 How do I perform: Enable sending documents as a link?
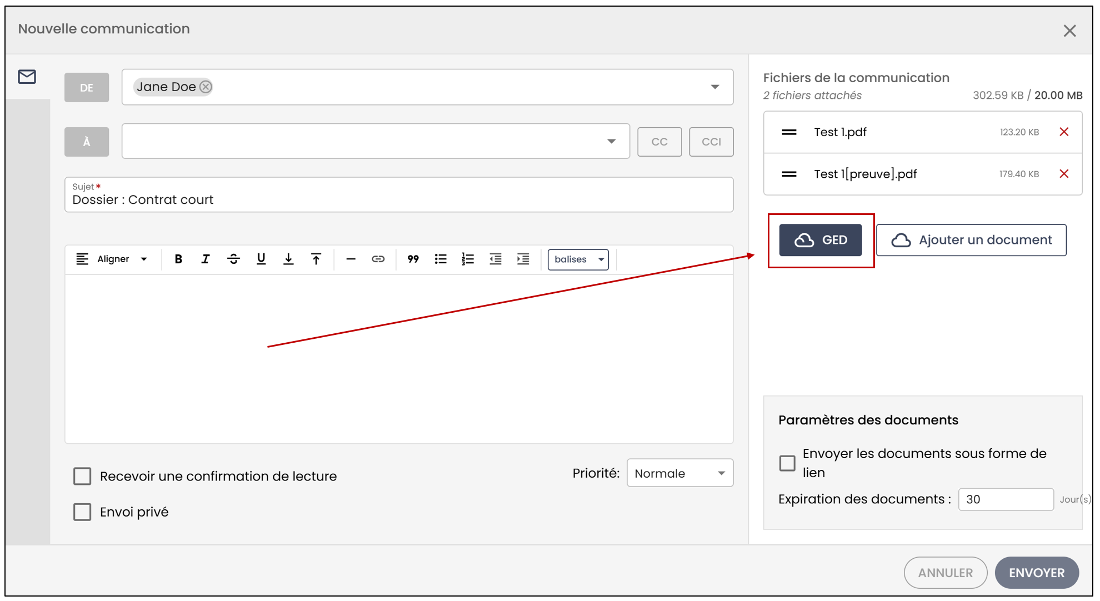[787, 463]
